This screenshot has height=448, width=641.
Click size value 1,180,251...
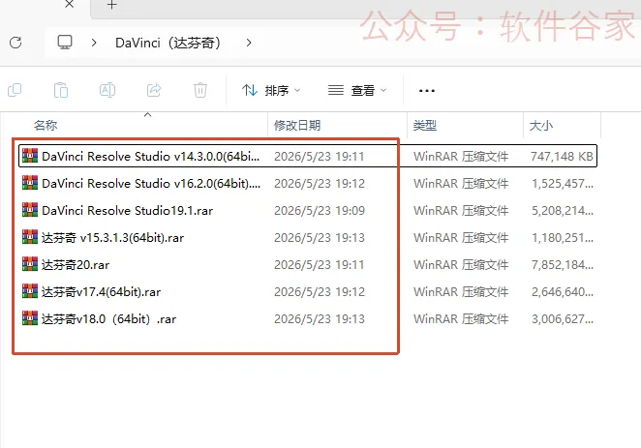(x=563, y=238)
